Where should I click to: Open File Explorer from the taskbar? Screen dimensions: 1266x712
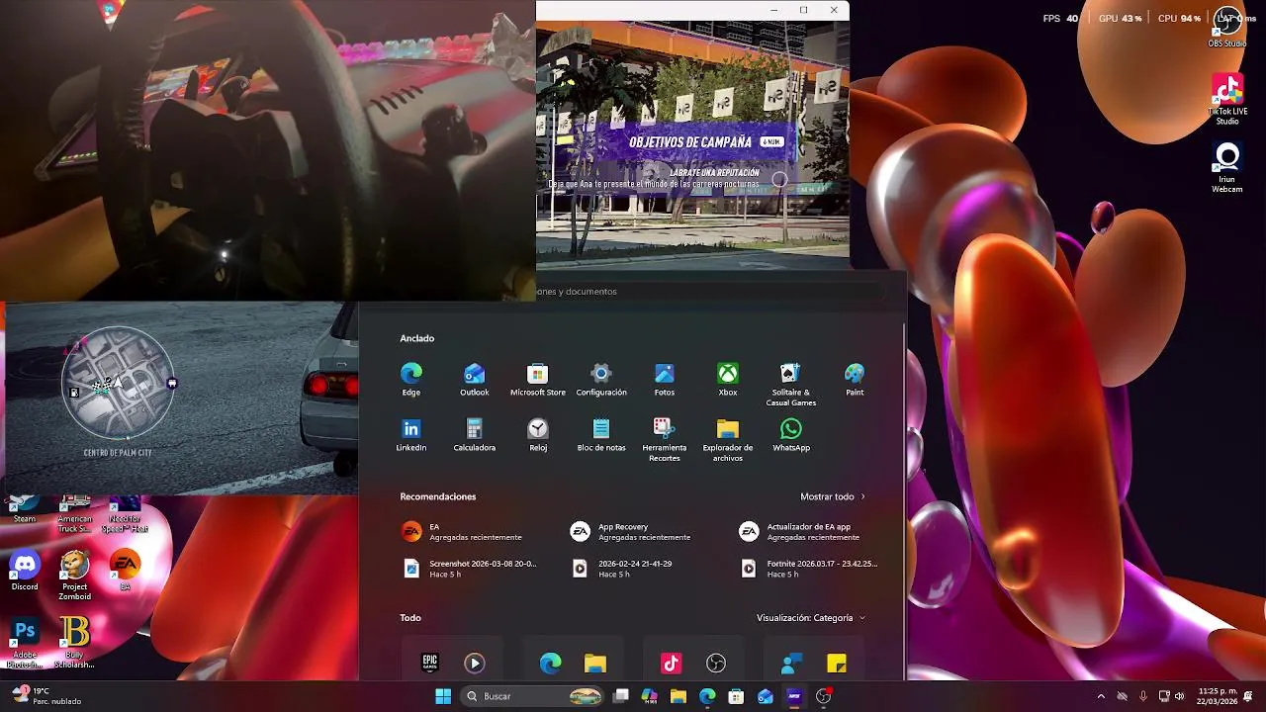678,696
